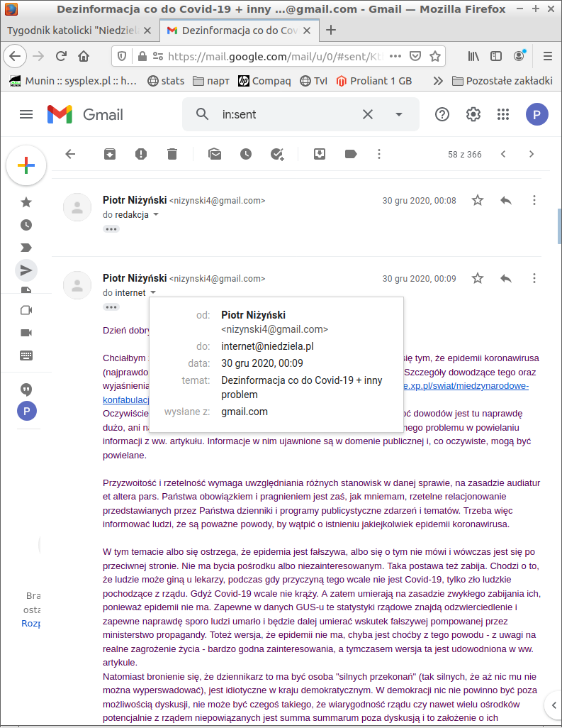Open the Sent folder in sidebar
Screen dimensions: 562x728
[26, 270]
